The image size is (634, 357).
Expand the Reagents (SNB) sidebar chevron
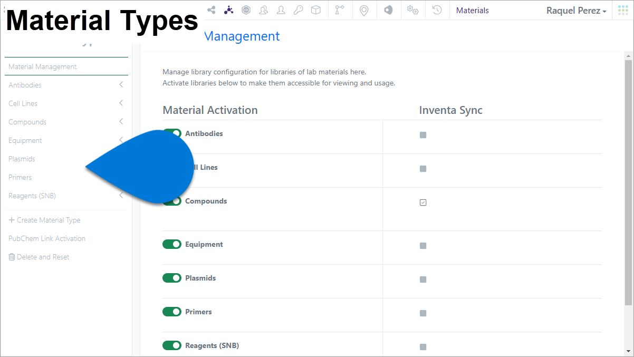pyautogui.click(x=121, y=196)
